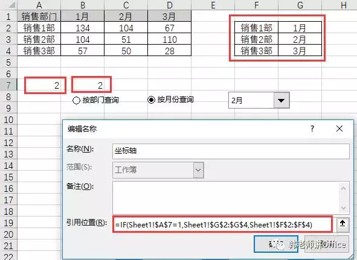Click header cell 1月 in B1

click(x=82, y=16)
